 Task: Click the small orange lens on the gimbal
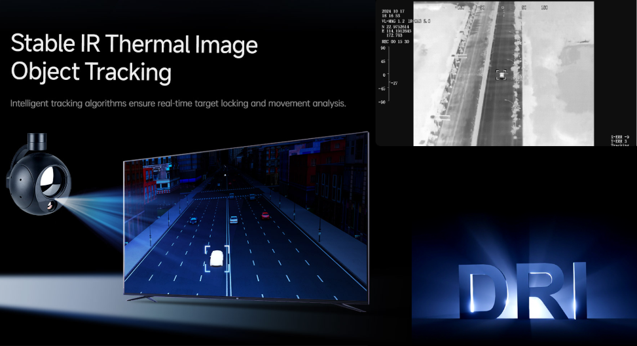51,206
